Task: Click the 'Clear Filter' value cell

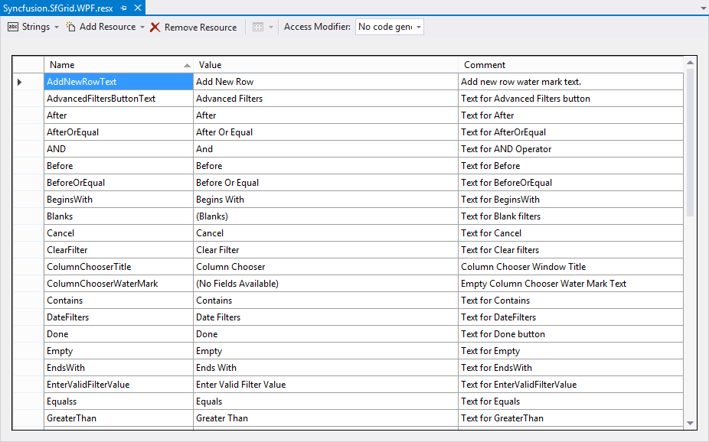Action: (x=325, y=250)
